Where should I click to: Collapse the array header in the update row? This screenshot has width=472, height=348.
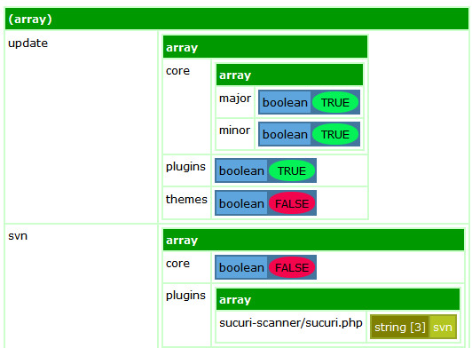click(x=265, y=47)
